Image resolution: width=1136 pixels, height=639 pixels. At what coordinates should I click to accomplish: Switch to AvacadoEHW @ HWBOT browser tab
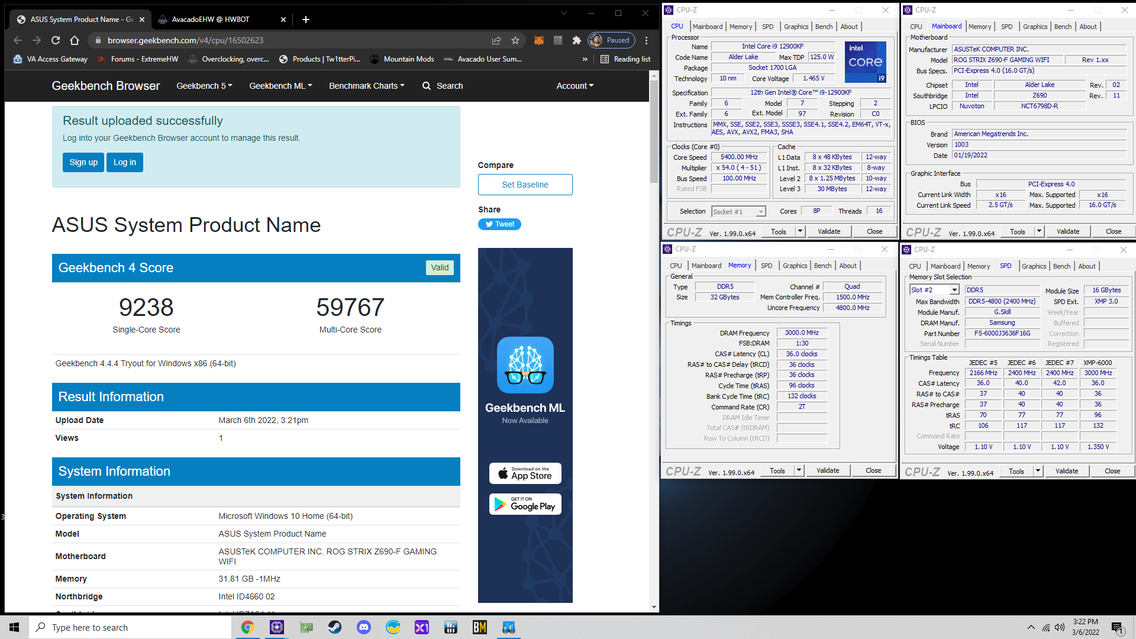coord(212,20)
